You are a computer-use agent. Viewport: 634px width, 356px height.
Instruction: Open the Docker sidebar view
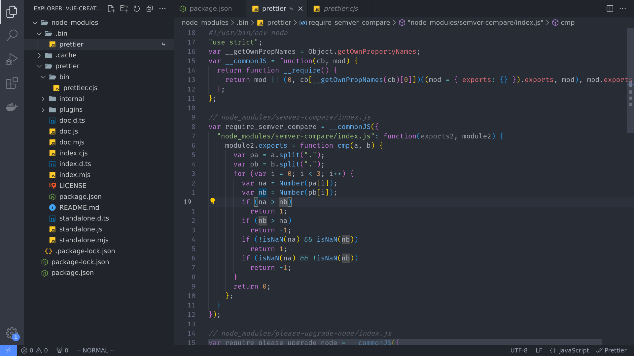click(x=12, y=107)
